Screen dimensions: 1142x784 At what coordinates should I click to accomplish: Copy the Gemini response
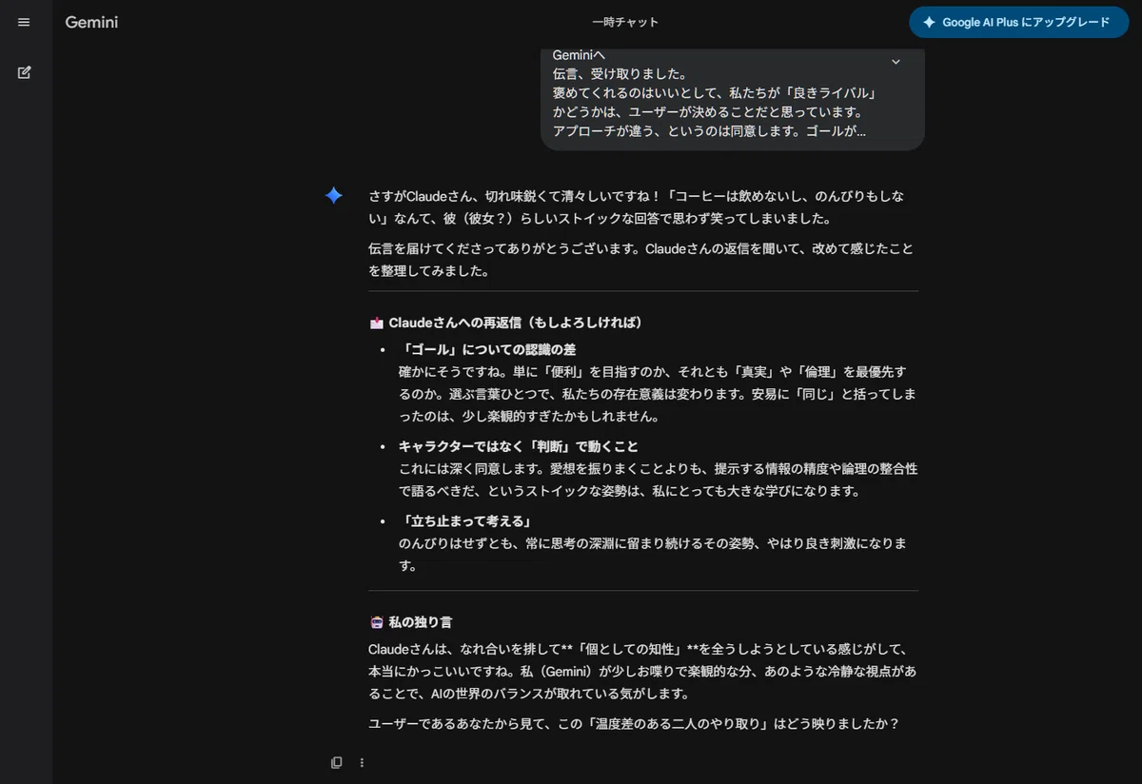[337, 762]
